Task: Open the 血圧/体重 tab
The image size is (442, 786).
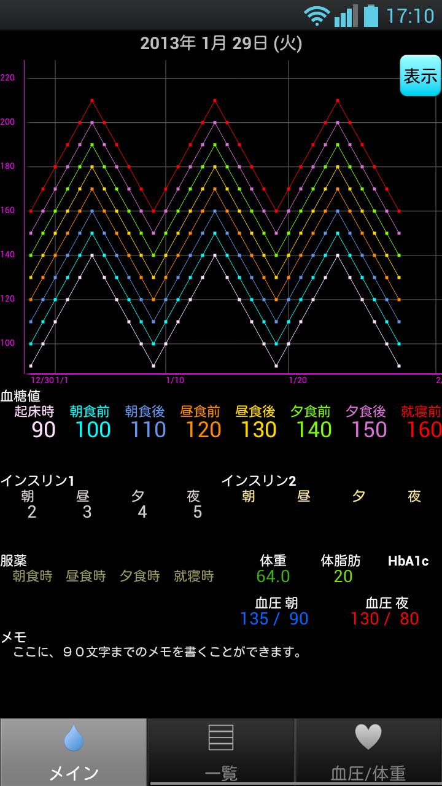Action: point(368,752)
